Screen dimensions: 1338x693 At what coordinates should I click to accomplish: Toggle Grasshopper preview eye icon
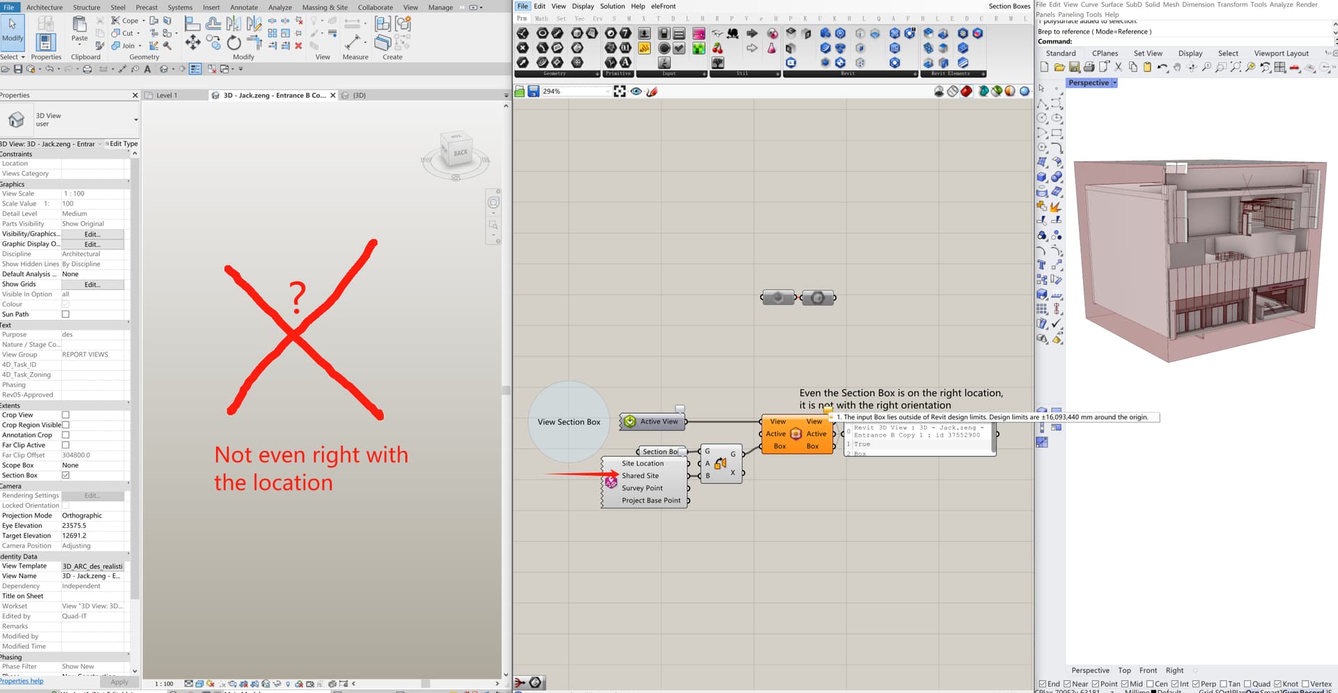coord(636,91)
